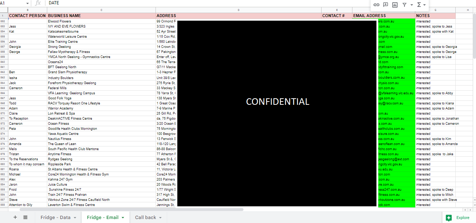Click the cell Nautilus Fitness
This screenshot has width=476, height=223.
pyautogui.click(x=101, y=139)
